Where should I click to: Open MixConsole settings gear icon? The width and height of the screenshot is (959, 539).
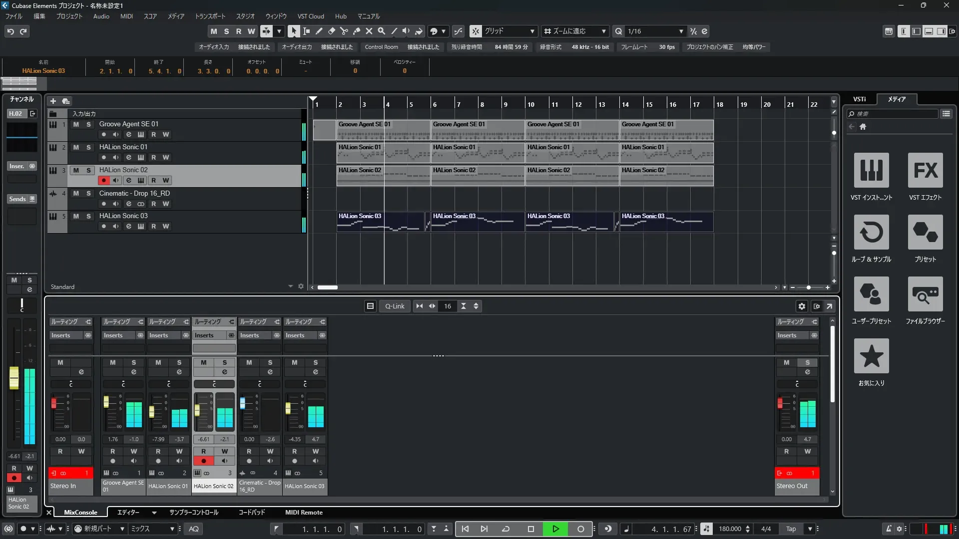click(802, 306)
